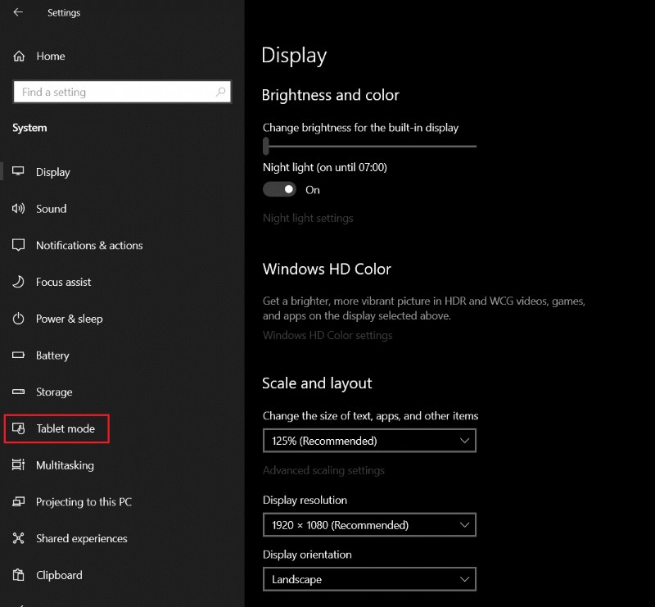
Task: Click the Battery icon in sidebar
Action: tap(18, 356)
